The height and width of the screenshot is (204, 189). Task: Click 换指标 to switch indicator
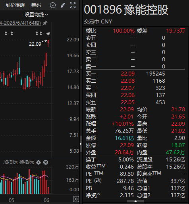[x=27, y=162]
